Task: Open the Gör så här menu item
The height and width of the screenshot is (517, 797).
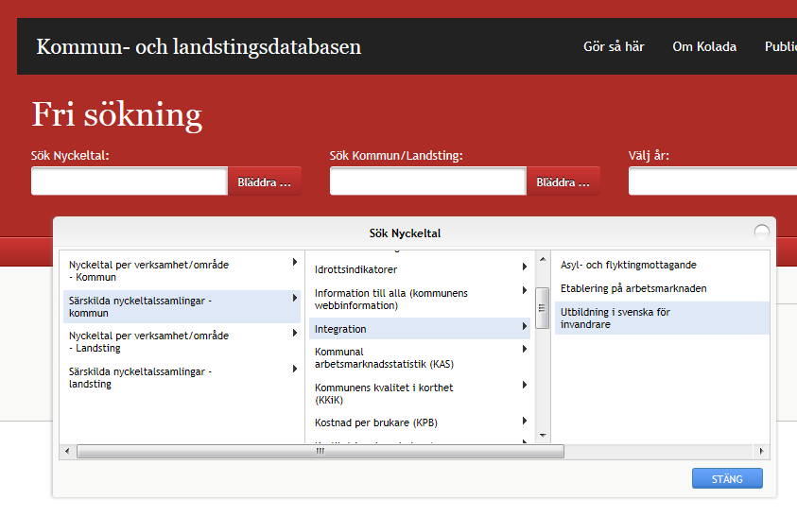Action: [614, 46]
